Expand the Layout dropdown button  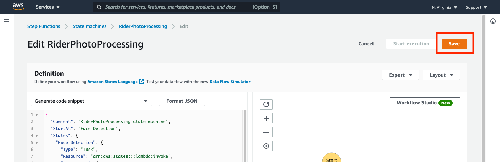point(441,75)
